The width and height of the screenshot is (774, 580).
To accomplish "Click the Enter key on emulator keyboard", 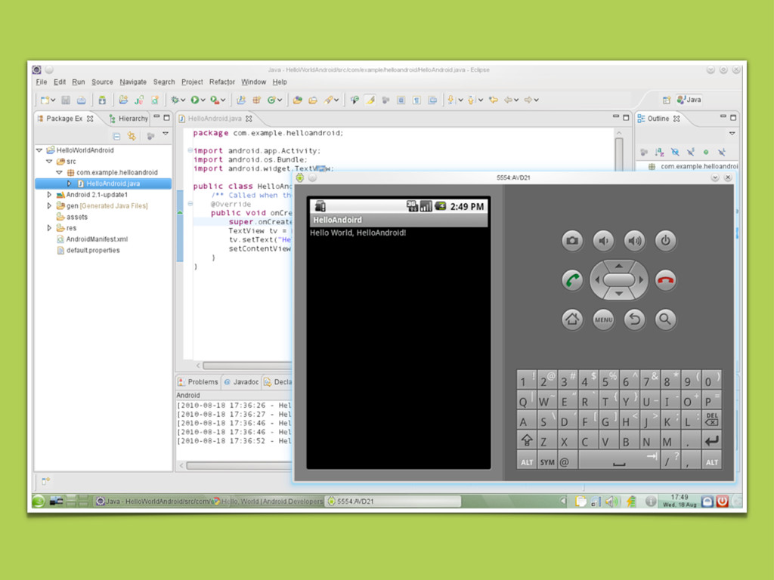I will point(711,440).
